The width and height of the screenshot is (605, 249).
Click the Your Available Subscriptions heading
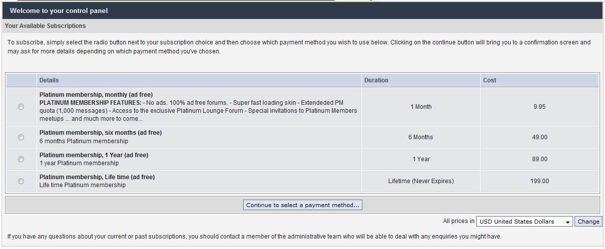point(45,26)
